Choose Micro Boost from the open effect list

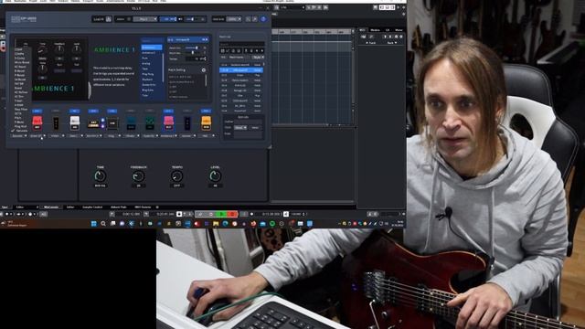[x=22, y=62]
